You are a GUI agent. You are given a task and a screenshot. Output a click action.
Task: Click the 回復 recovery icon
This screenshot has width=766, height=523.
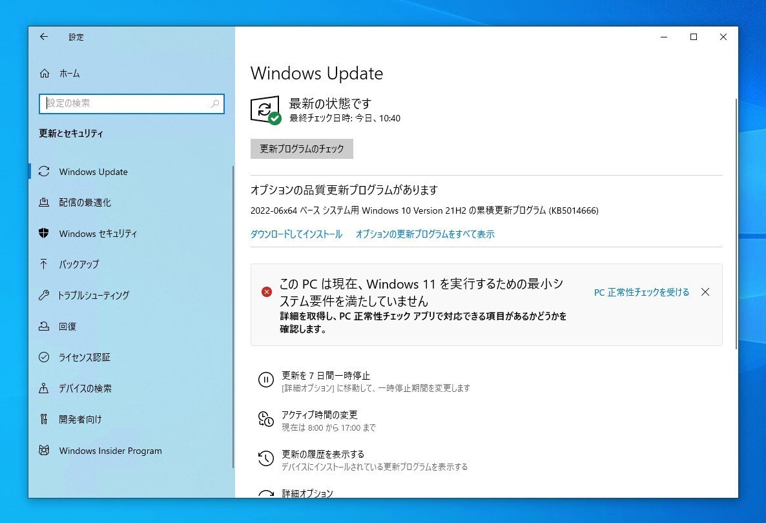pyautogui.click(x=44, y=326)
